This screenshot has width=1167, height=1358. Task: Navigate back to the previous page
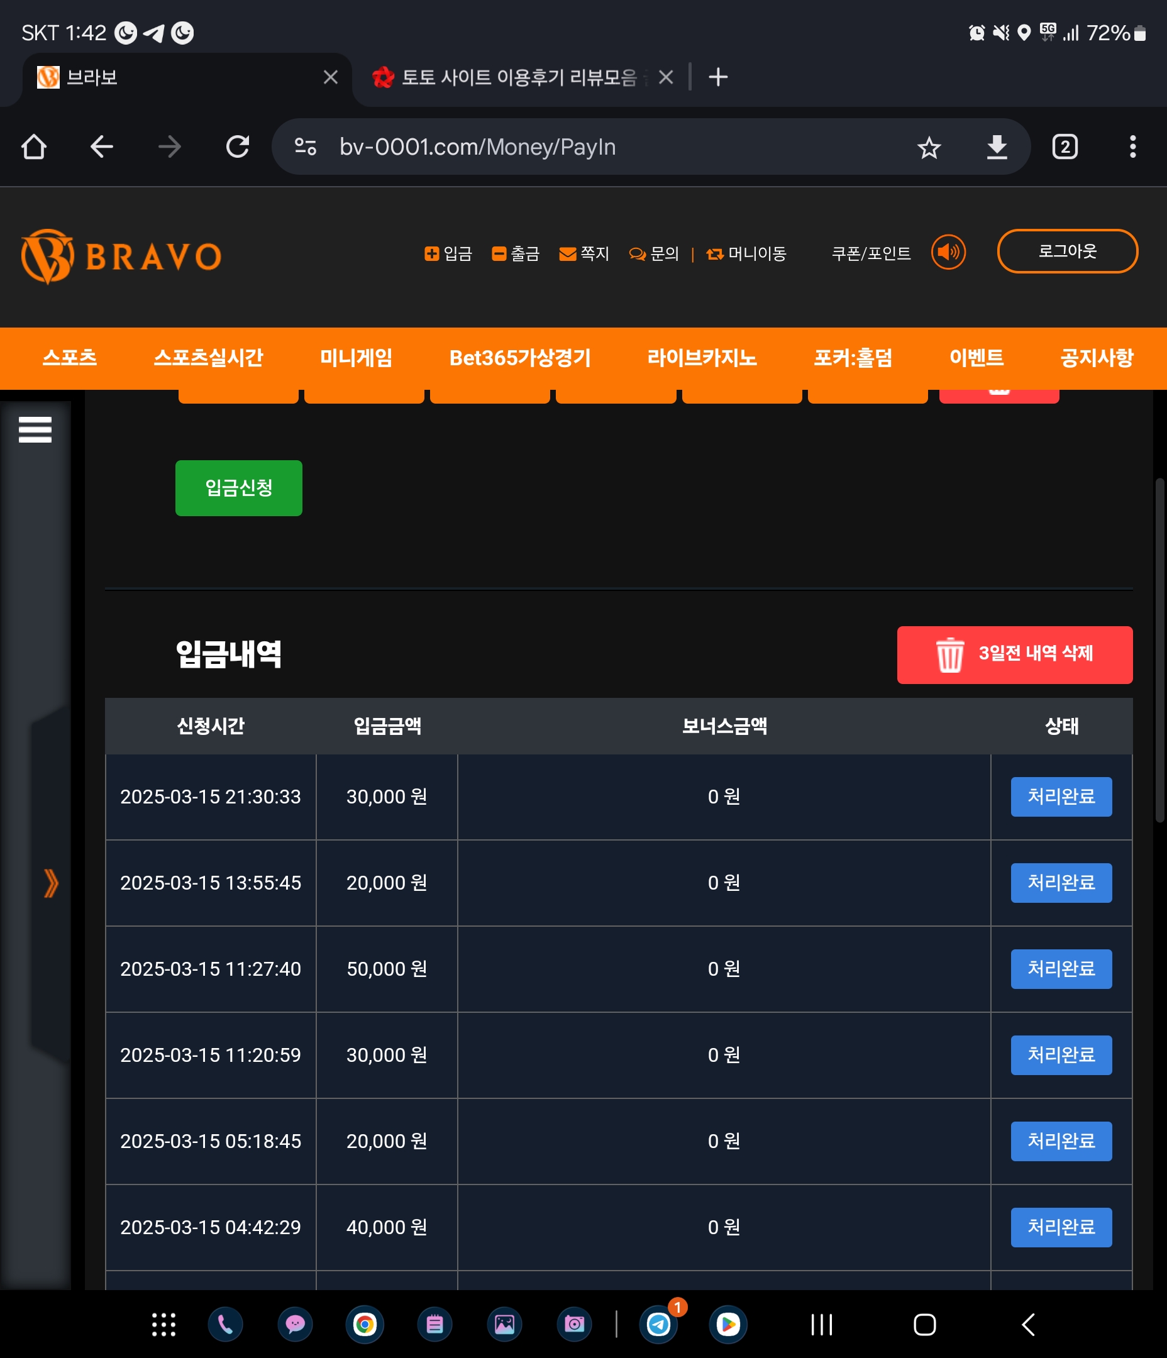[102, 148]
